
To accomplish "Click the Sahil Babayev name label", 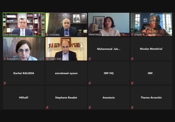I will click(11, 35).
